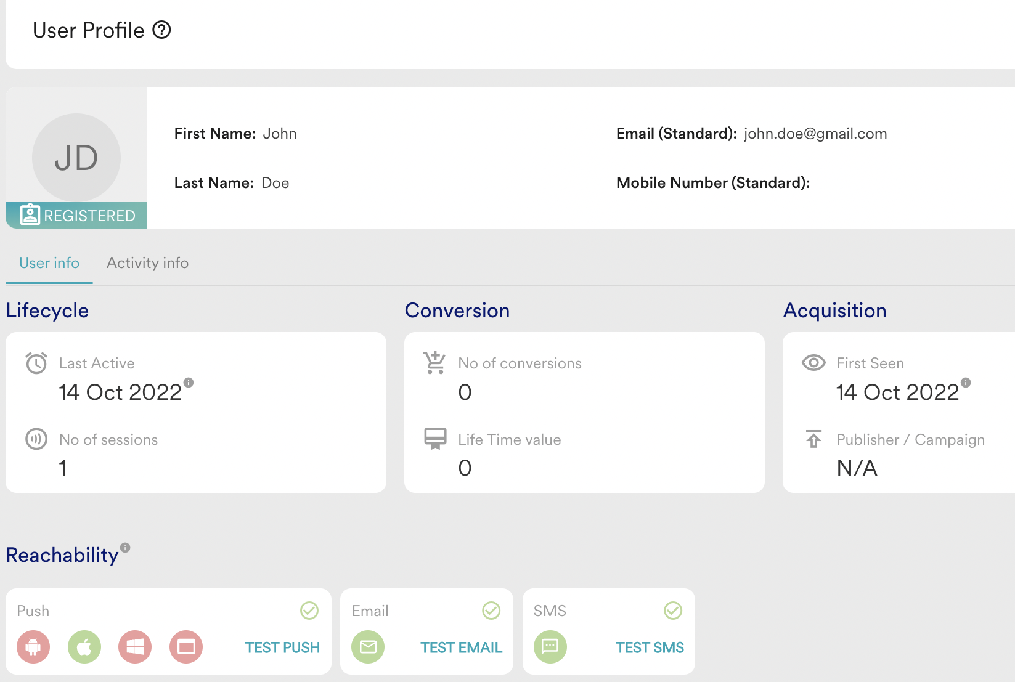This screenshot has height=682, width=1015.
Task: Click the green email envelope icon
Action: click(x=368, y=647)
